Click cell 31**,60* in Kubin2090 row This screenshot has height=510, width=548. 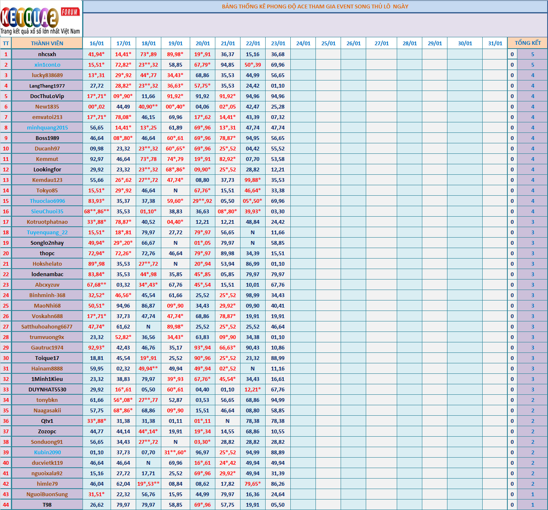point(176,452)
